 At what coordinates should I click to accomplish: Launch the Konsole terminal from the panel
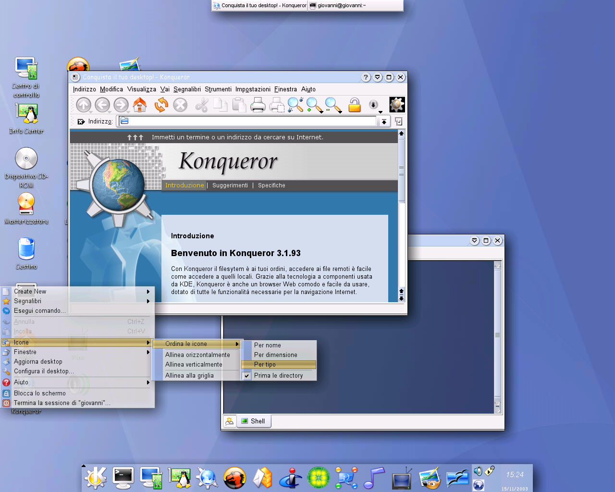coord(123,478)
